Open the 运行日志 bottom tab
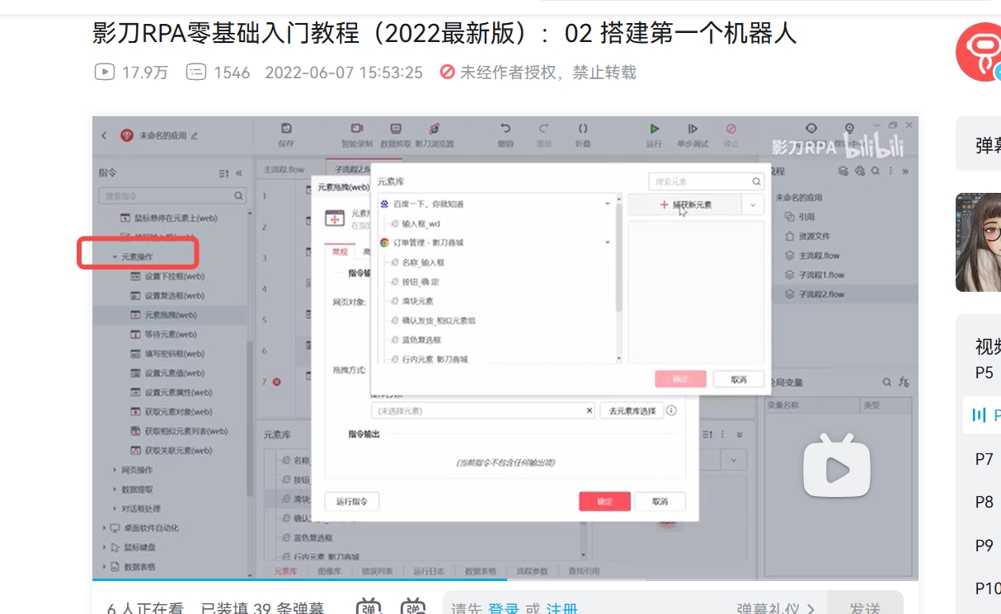 [429, 571]
